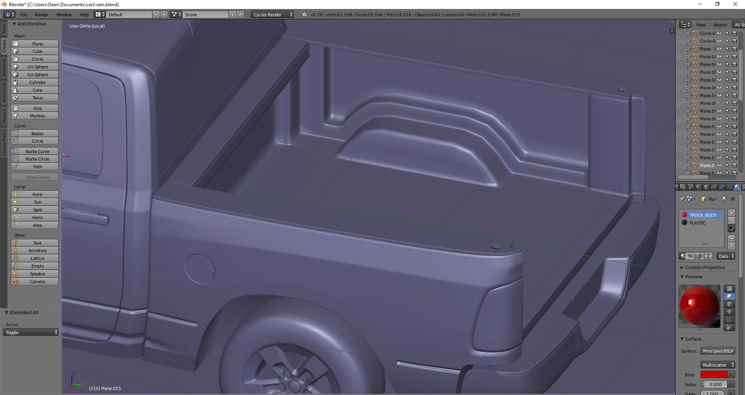Add an Armature object
Viewport: 745px width, 395px height.
pos(35,251)
